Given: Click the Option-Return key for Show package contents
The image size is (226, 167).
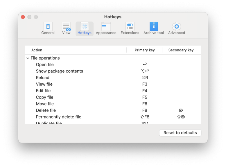Looking at the screenshot, I should [x=145, y=71].
